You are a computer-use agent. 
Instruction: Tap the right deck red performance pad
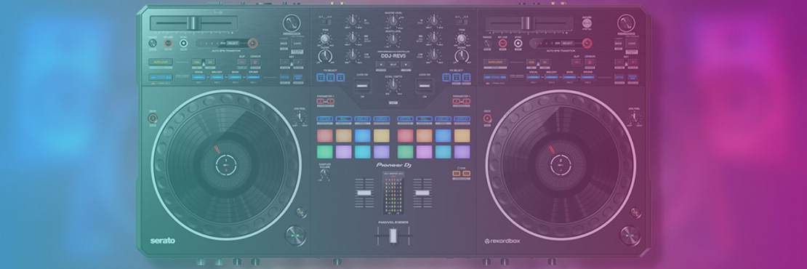pos(406,135)
